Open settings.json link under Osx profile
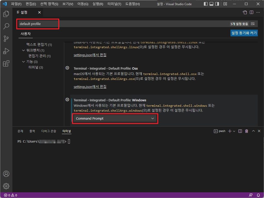264x198 pixels. [90, 87]
